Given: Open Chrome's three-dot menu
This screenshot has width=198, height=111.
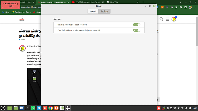Looking at the screenshot, I should [195, 7].
